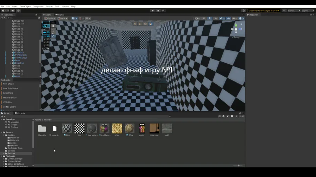The image size is (316, 177).
Task: Open ProBuilder Material Editor
Action: 10,98
